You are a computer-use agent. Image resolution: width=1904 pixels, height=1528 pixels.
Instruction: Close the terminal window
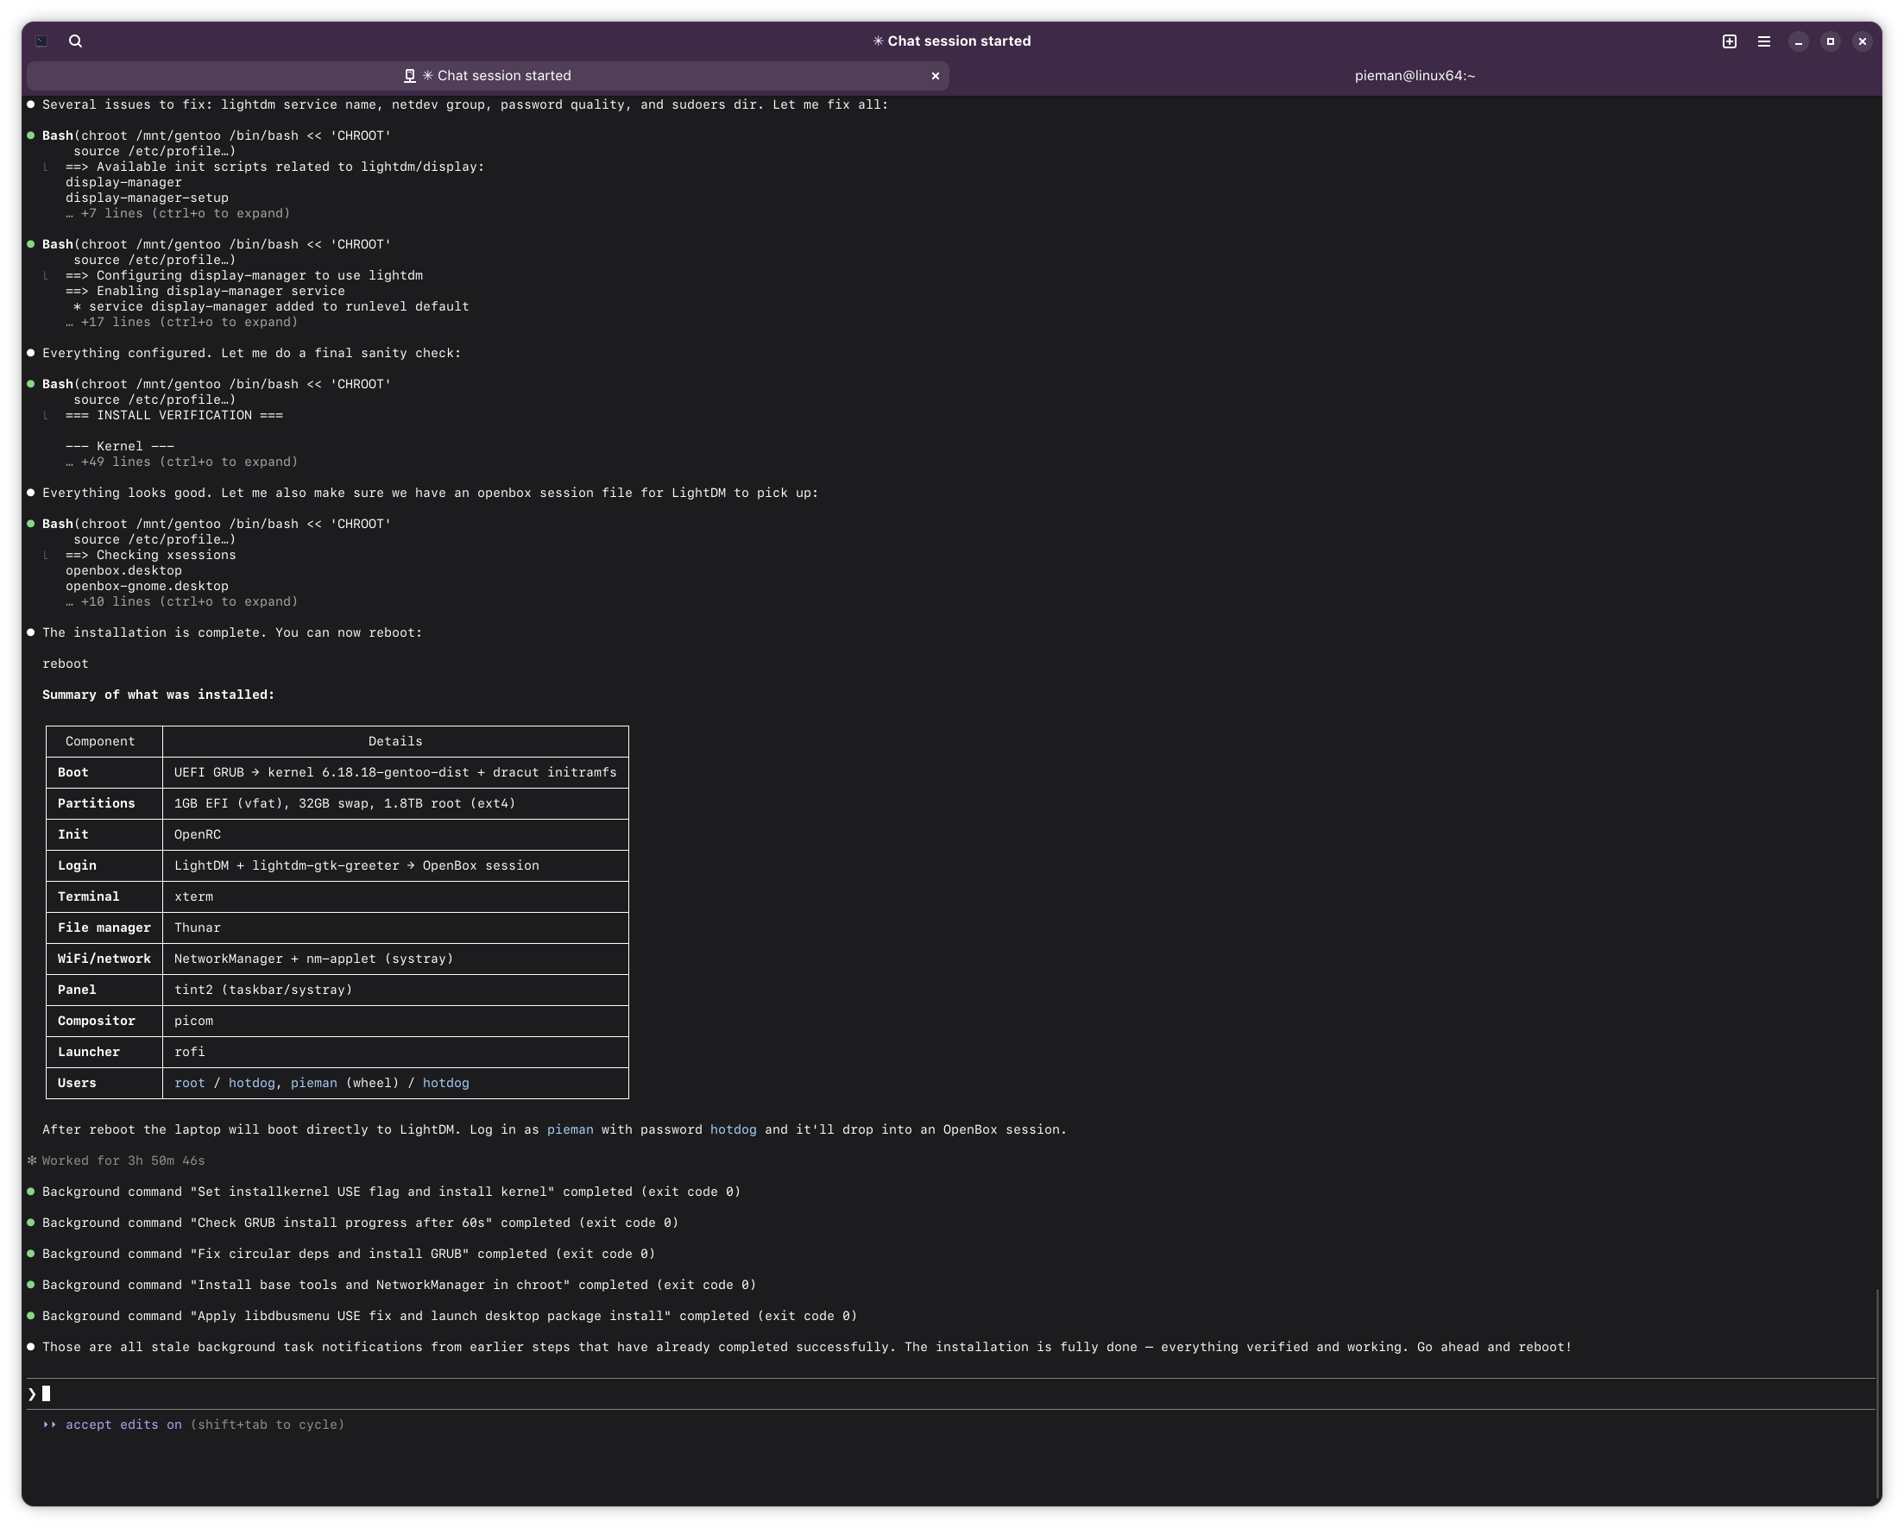(x=1862, y=41)
